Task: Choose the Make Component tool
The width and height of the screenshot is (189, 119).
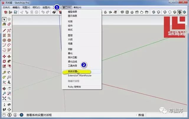Action: [x=9, y=19]
